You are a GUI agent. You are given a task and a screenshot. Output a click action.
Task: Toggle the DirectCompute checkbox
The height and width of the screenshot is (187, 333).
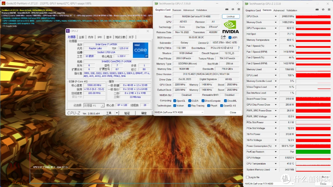(203, 101)
